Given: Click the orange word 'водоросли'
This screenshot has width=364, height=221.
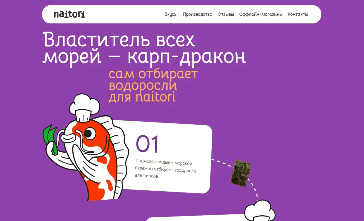Looking at the screenshot, I should point(143,86).
